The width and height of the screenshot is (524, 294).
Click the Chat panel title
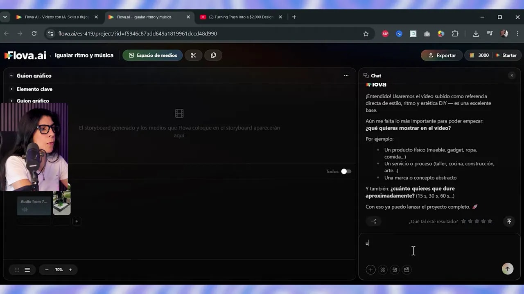tap(376, 76)
